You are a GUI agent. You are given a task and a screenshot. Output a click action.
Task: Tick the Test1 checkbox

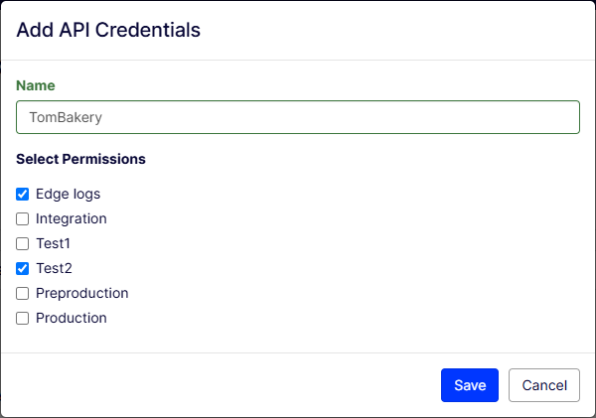(x=23, y=244)
